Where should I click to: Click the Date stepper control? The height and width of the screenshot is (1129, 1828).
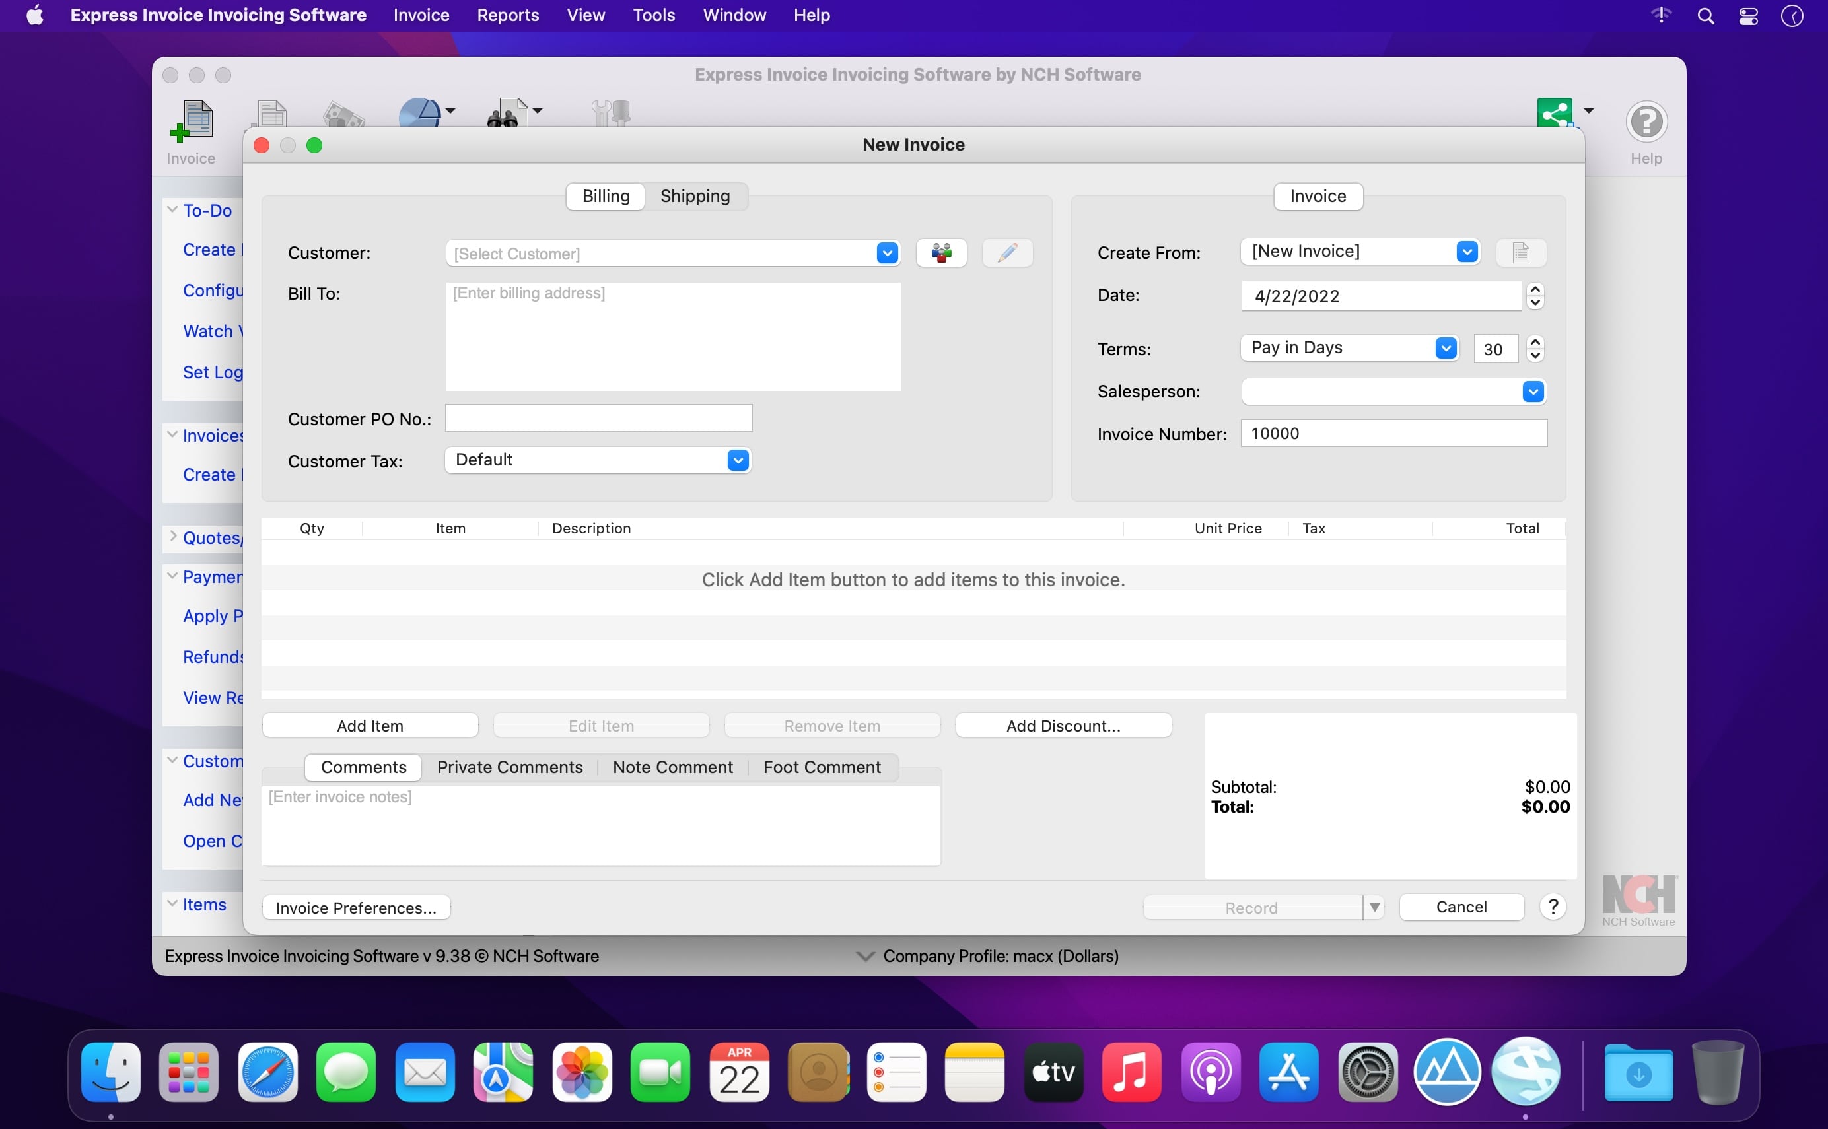point(1535,296)
